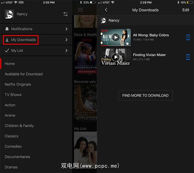Select Available for Download category
Viewport: 194px width, 173px height.
(x=24, y=74)
